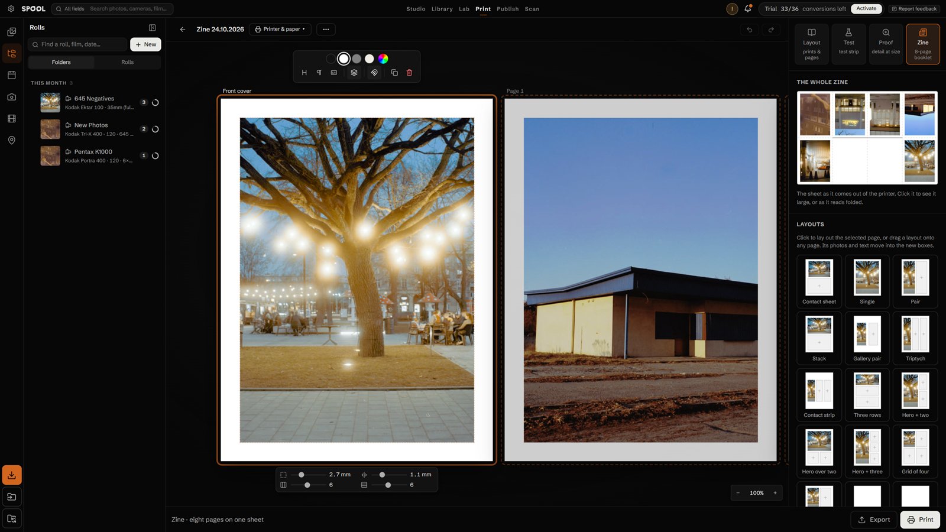Pick the rainbow custom color swatch
Image resolution: width=946 pixels, height=532 pixels.
point(383,59)
